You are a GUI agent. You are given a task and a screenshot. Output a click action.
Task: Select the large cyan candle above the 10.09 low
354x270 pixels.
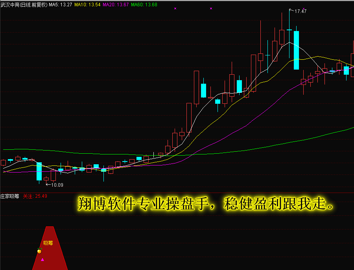[39, 171]
